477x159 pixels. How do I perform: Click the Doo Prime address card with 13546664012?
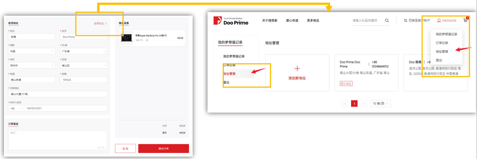[x=366, y=73]
